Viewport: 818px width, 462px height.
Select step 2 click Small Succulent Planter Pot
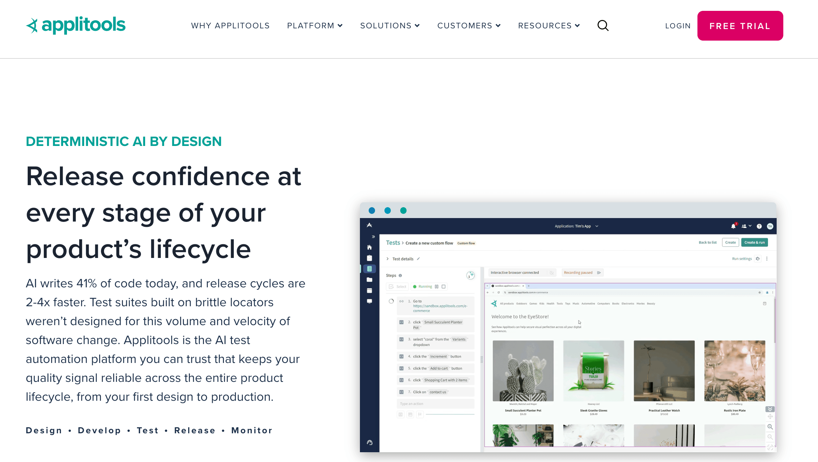point(436,325)
